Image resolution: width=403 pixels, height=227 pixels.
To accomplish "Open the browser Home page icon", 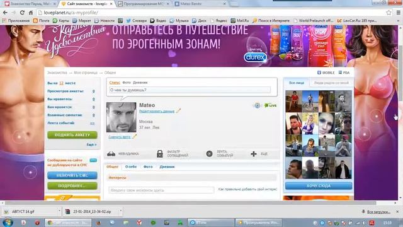I will click(31, 13).
